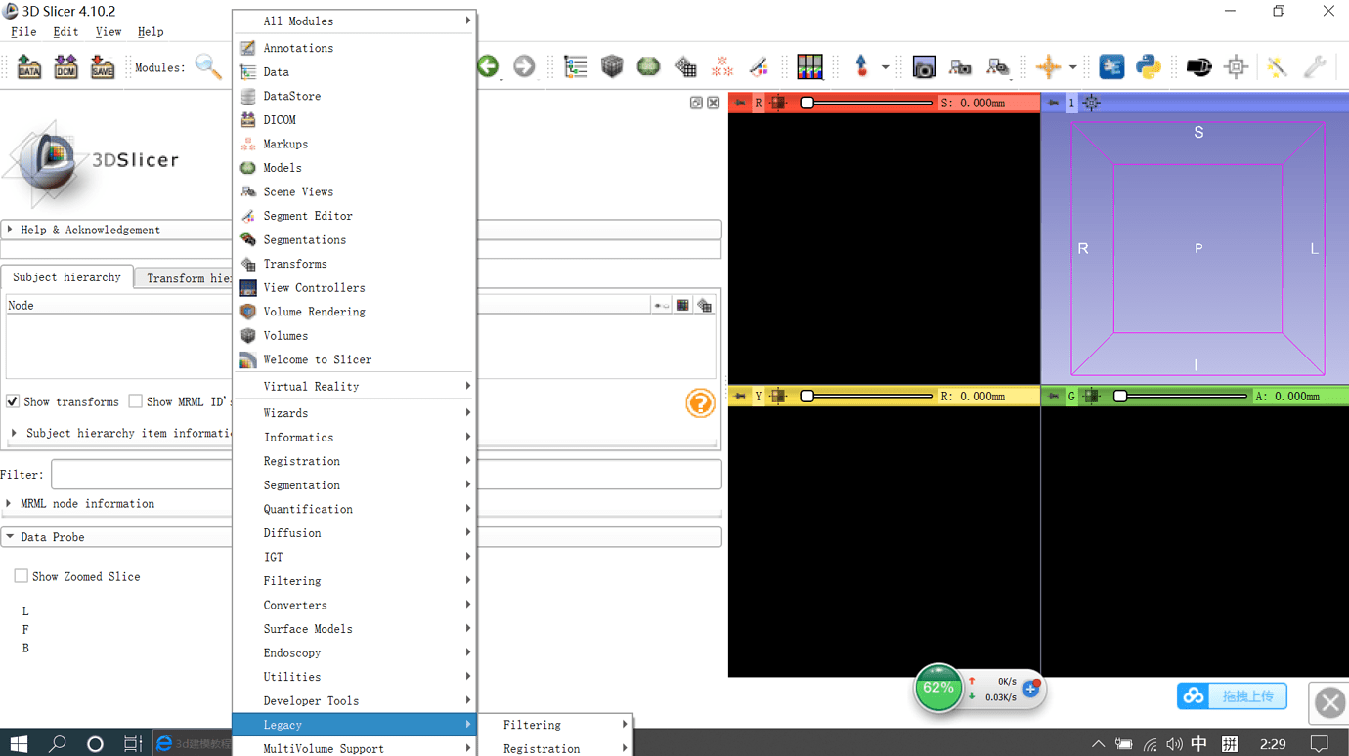The height and width of the screenshot is (756, 1349).
Task: Click the screenshot capture camera icon
Action: 923,66
